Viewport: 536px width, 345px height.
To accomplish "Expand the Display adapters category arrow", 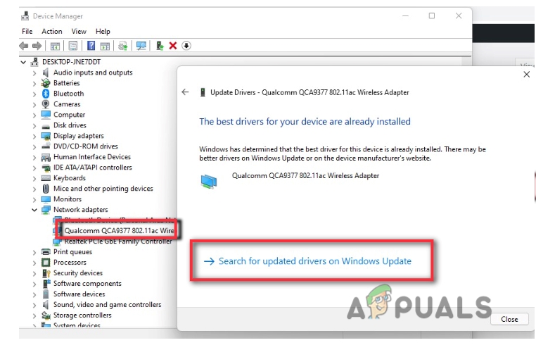I will (34, 136).
